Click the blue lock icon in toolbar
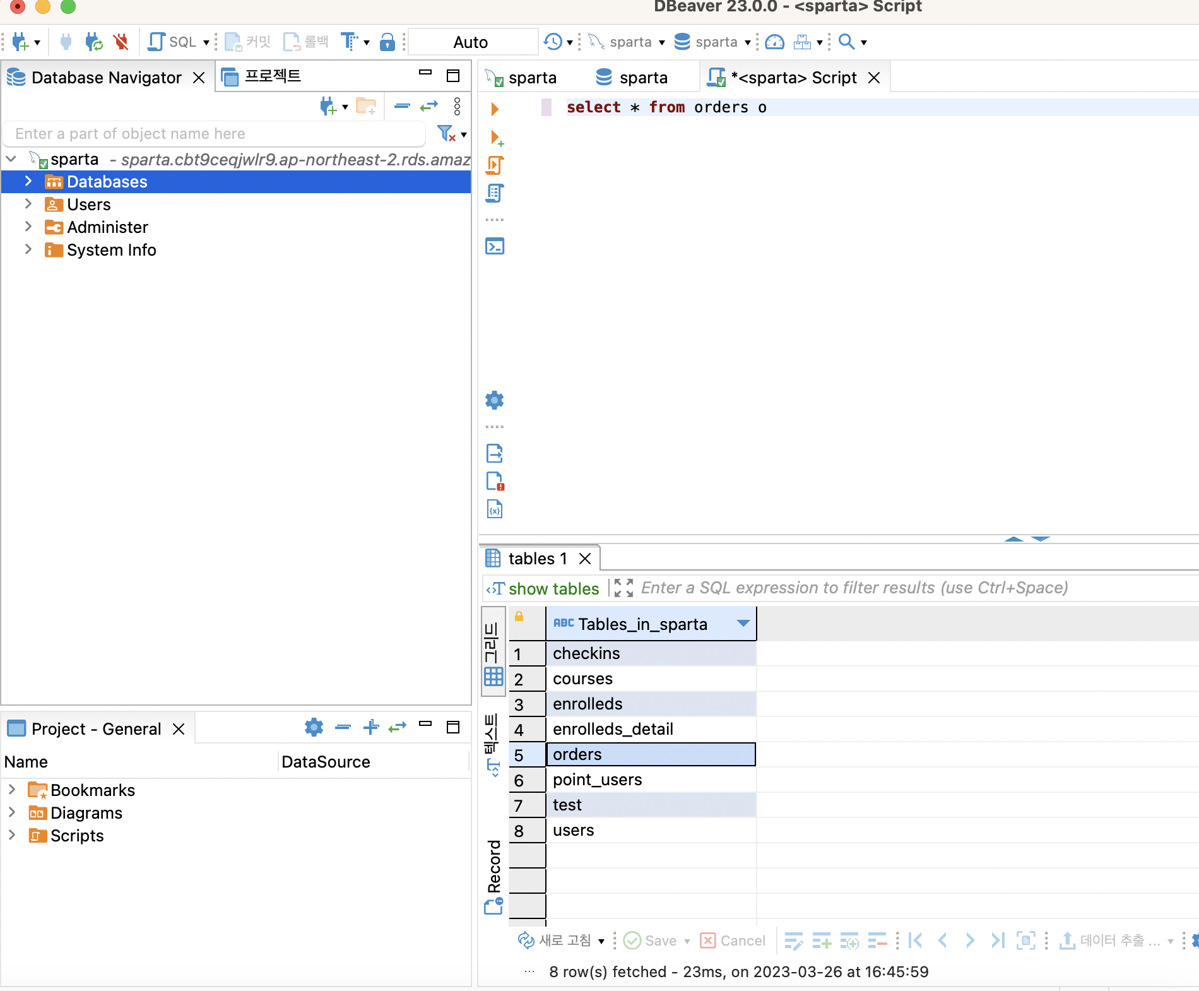 pos(387,42)
